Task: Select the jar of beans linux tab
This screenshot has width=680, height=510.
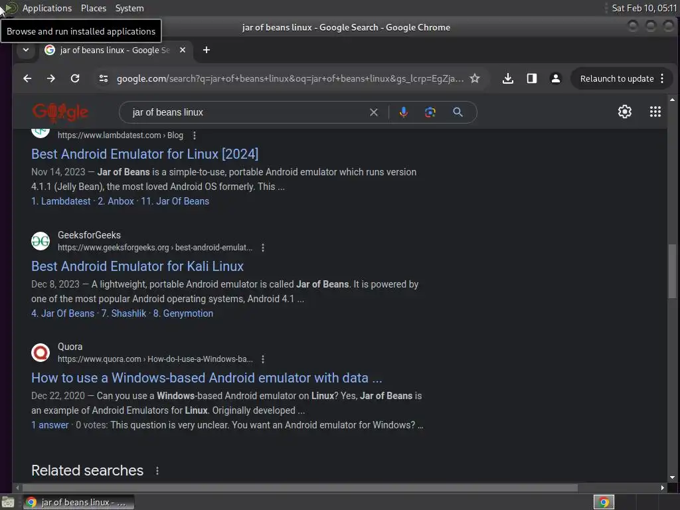Action: (x=115, y=50)
